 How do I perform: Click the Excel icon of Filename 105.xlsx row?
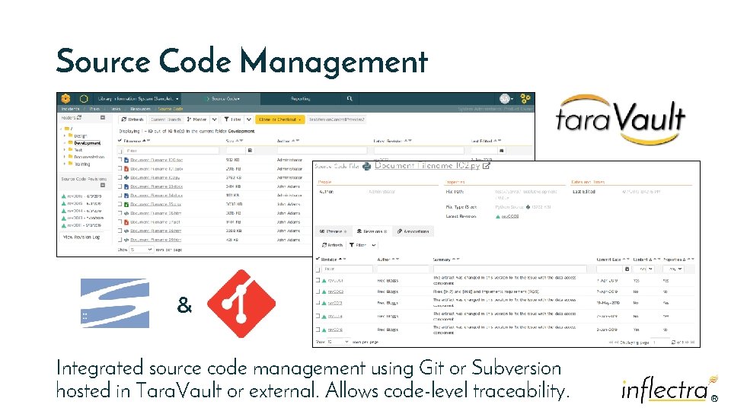[126, 204]
